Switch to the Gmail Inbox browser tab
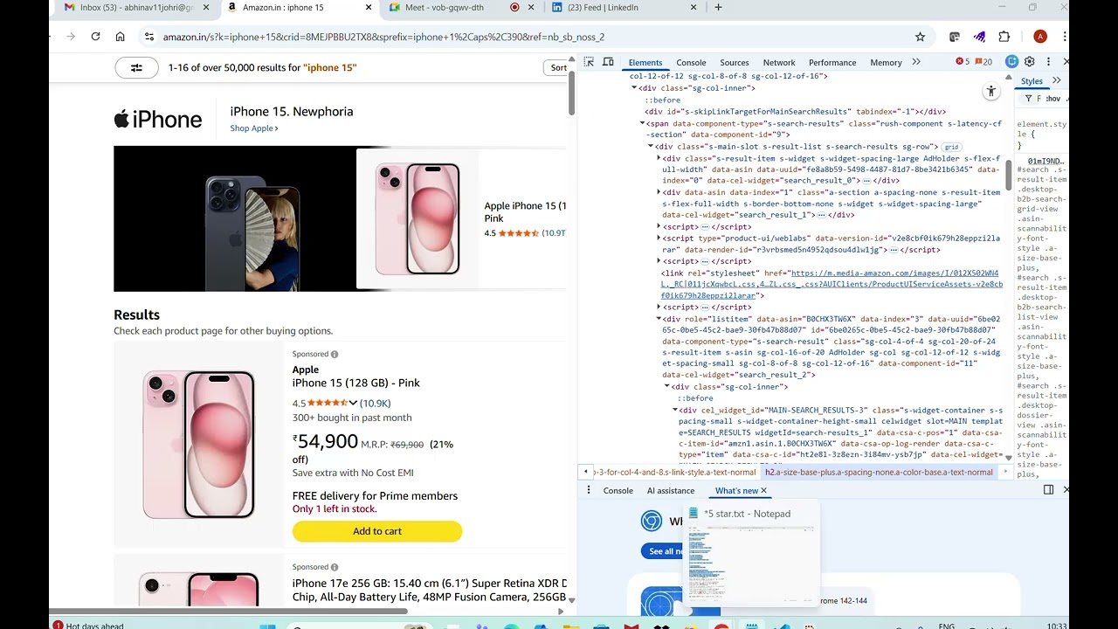Image resolution: width=1118 pixels, height=629 pixels. coord(135,7)
